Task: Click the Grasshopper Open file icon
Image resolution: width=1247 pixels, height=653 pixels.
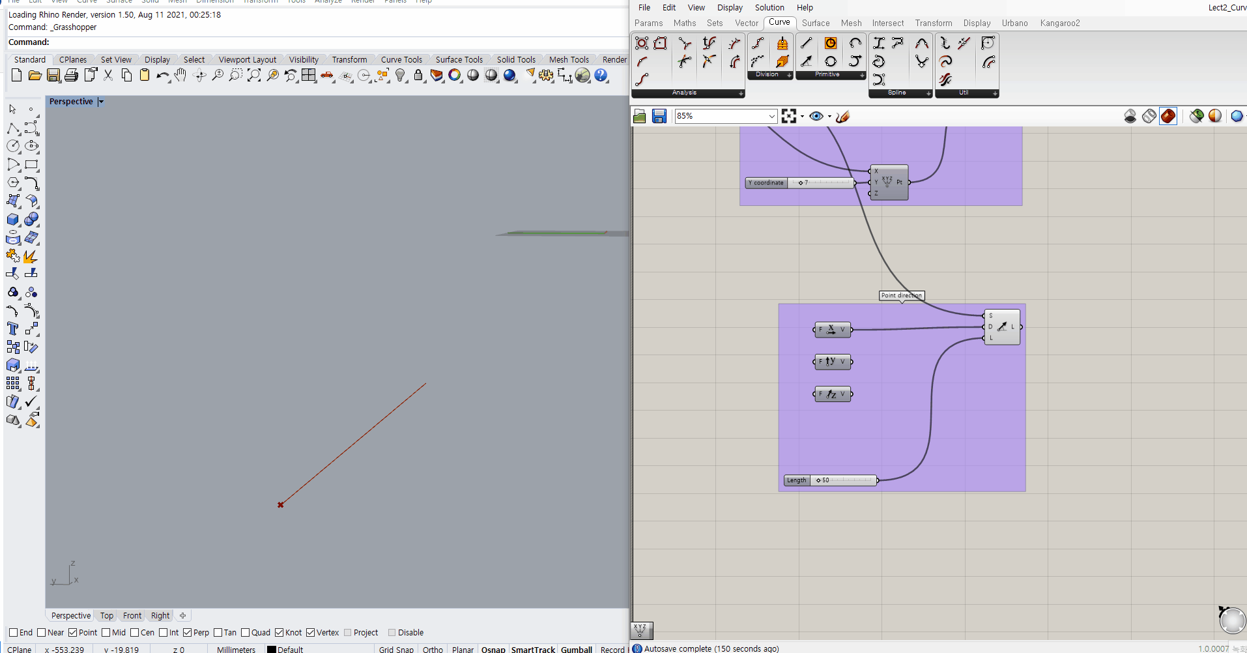Action: [640, 116]
